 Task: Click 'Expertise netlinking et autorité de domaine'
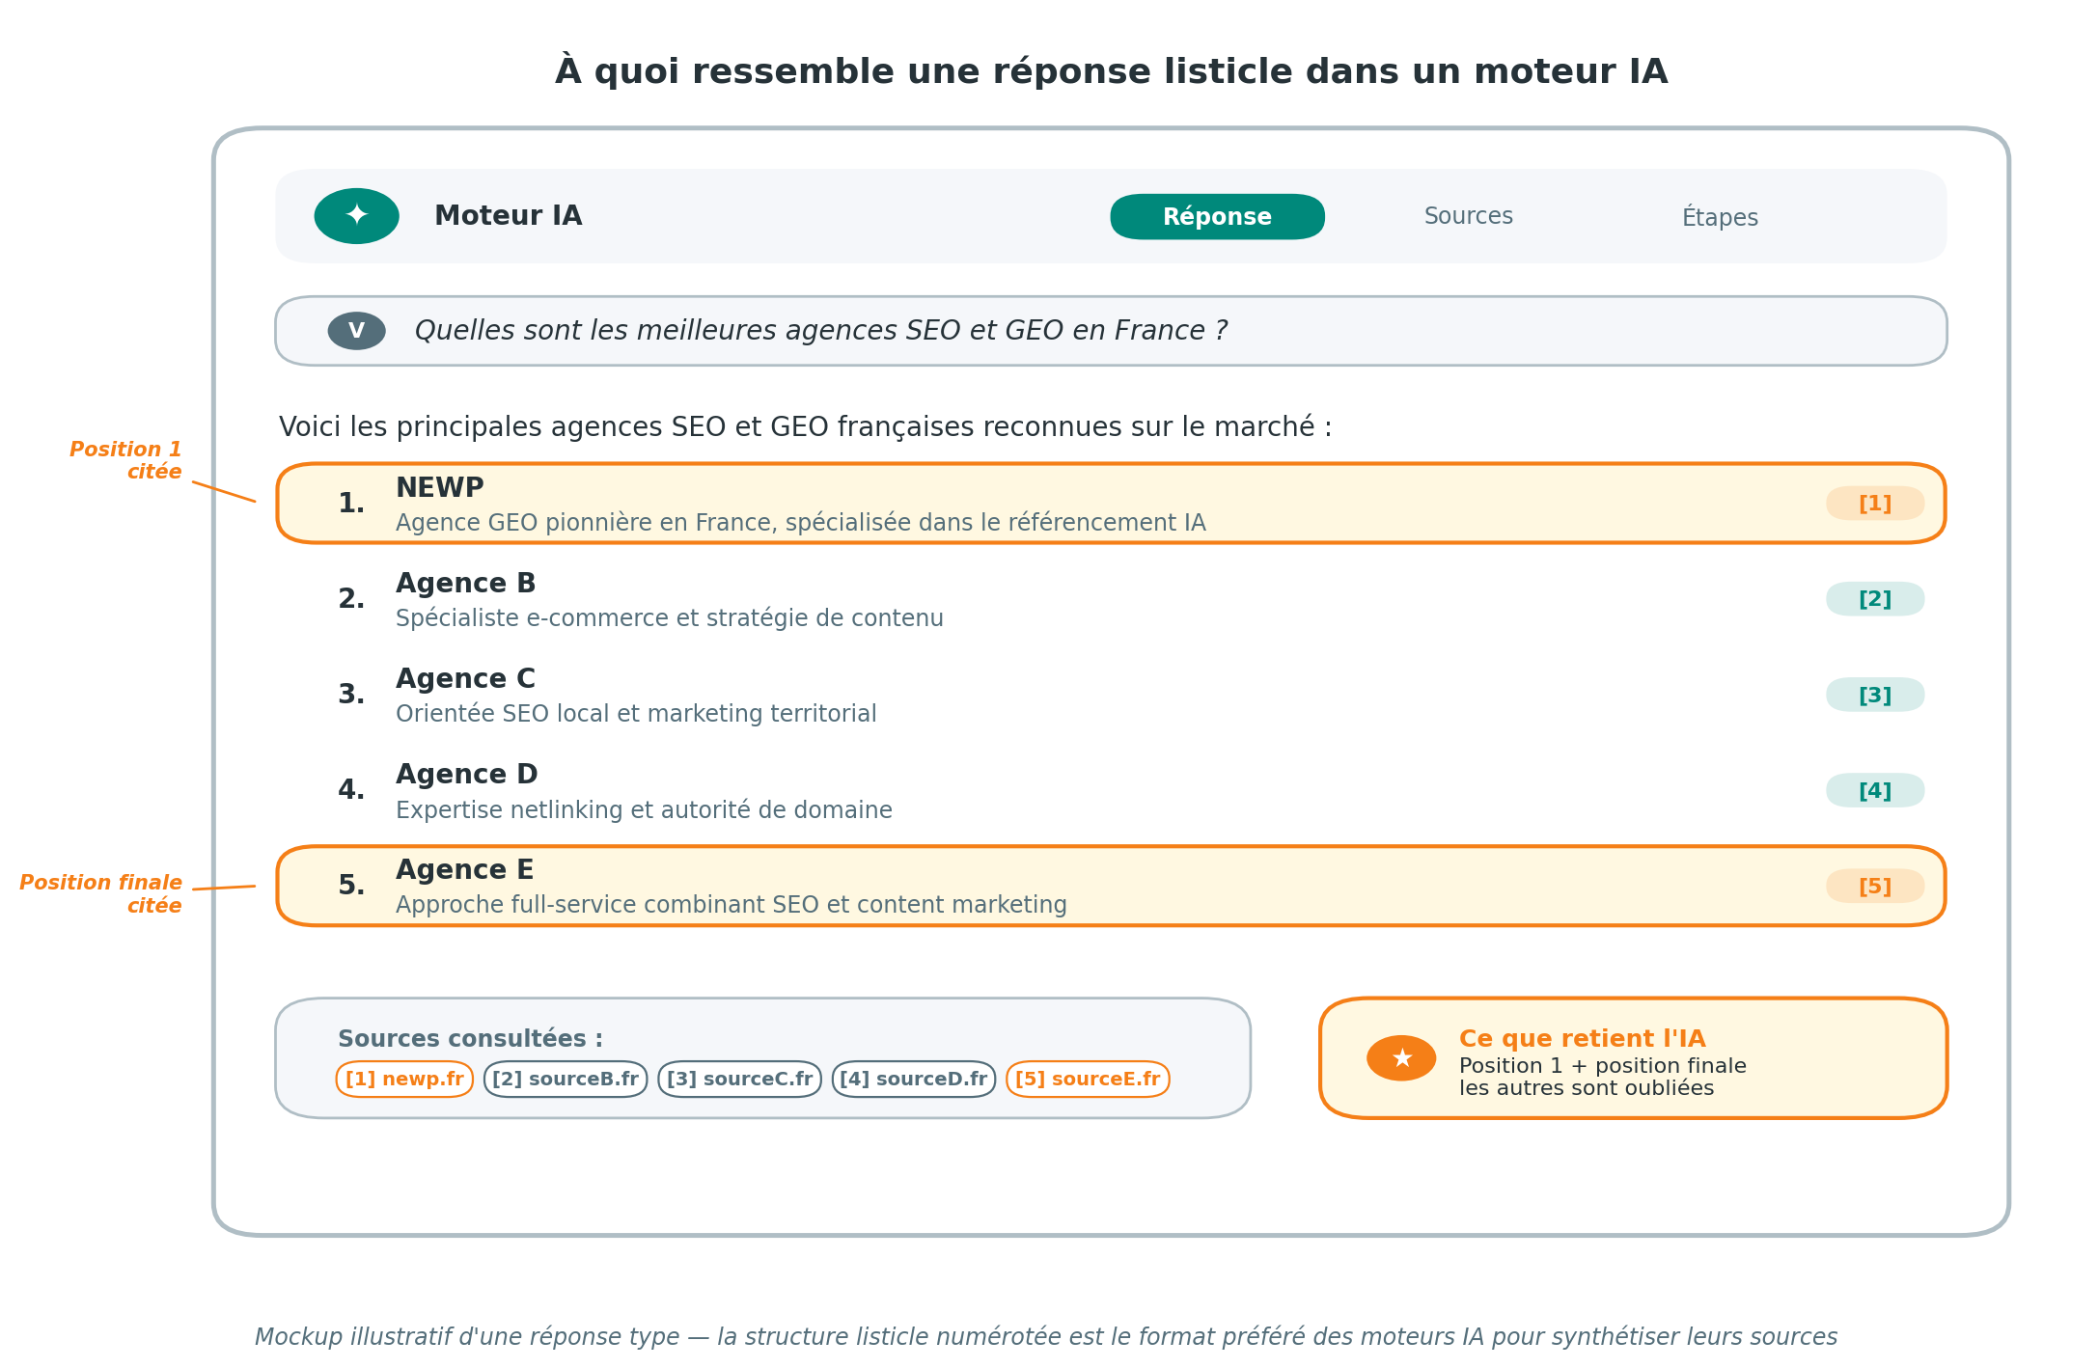644,809
